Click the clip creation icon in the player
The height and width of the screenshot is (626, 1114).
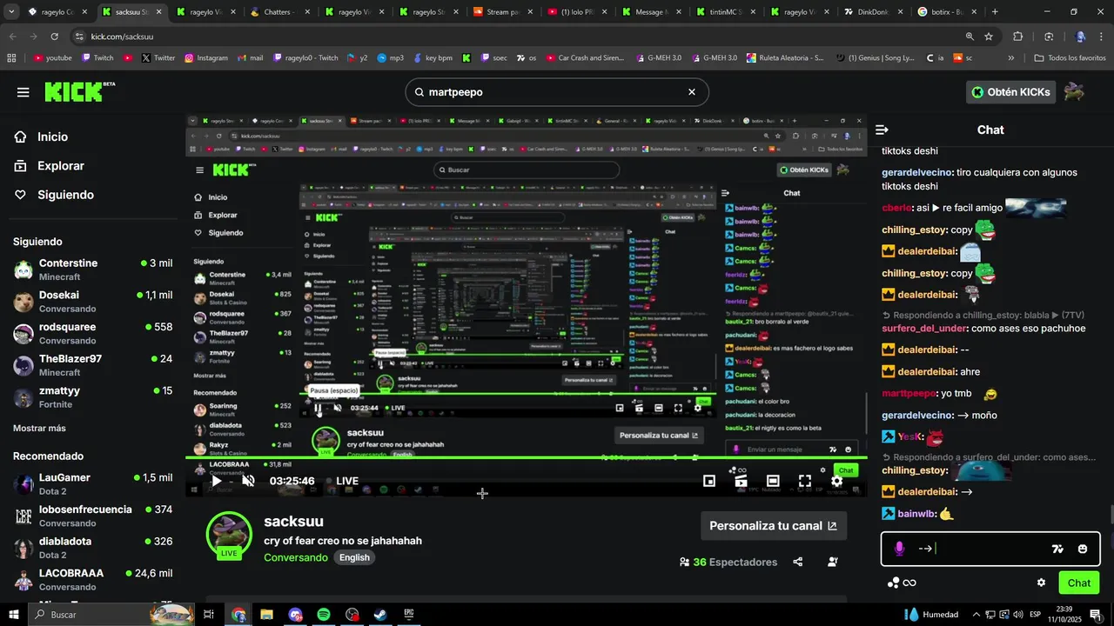(741, 481)
